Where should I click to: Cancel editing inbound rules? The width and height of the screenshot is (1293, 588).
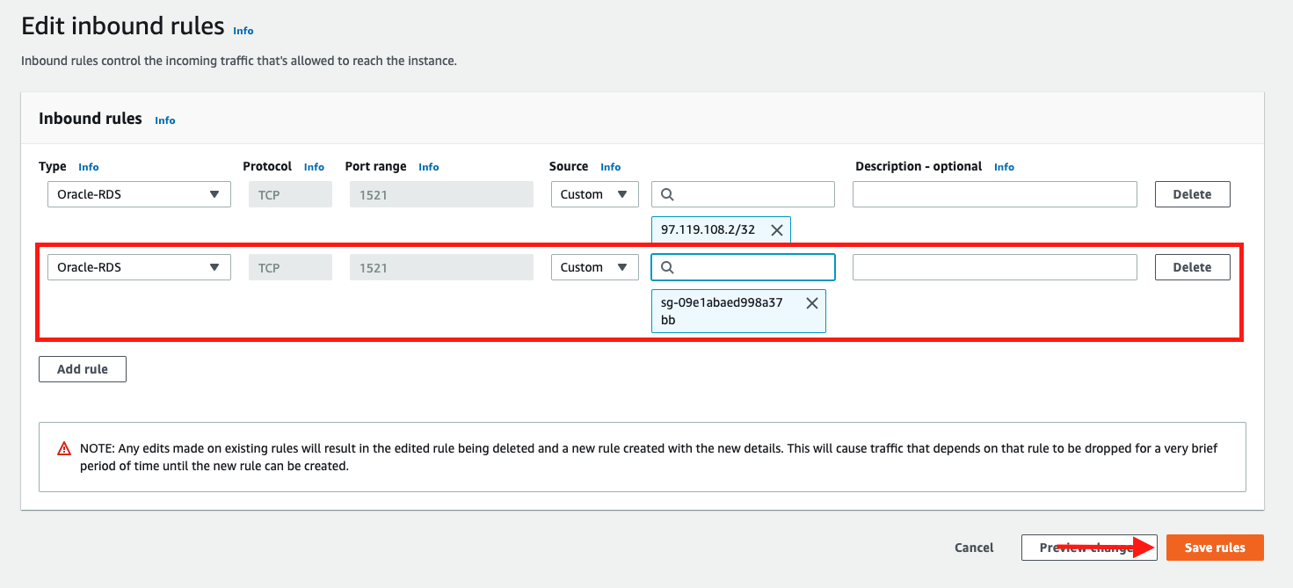click(974, 548)
